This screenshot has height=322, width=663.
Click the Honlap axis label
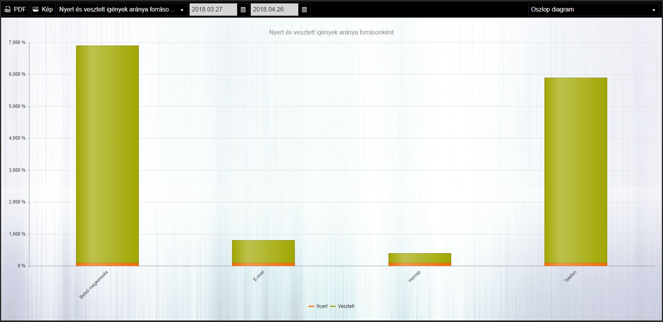[414, 276]
